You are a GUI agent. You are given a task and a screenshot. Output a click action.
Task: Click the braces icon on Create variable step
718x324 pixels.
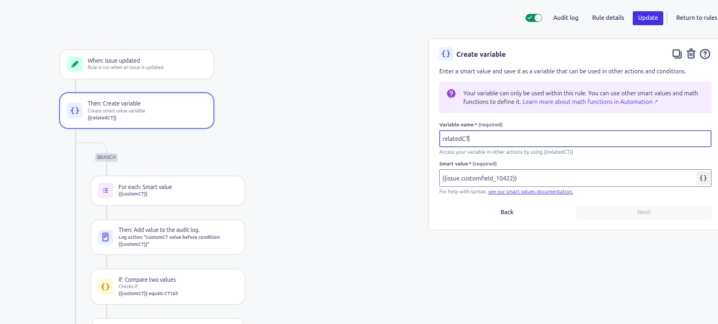[x=75, y=111]
